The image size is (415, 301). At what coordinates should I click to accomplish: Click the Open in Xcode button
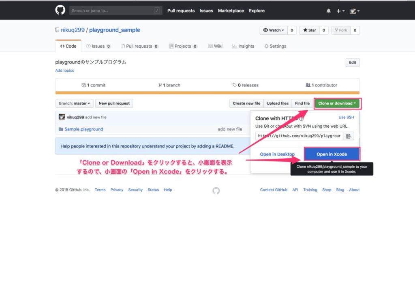coord(332,154)
